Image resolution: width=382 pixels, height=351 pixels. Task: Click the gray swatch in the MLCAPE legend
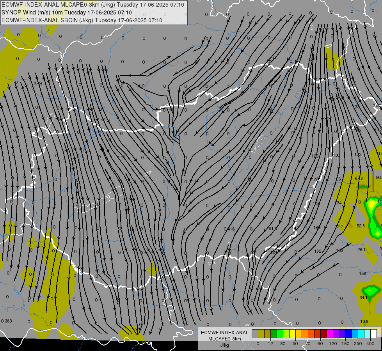pos(255,333)
